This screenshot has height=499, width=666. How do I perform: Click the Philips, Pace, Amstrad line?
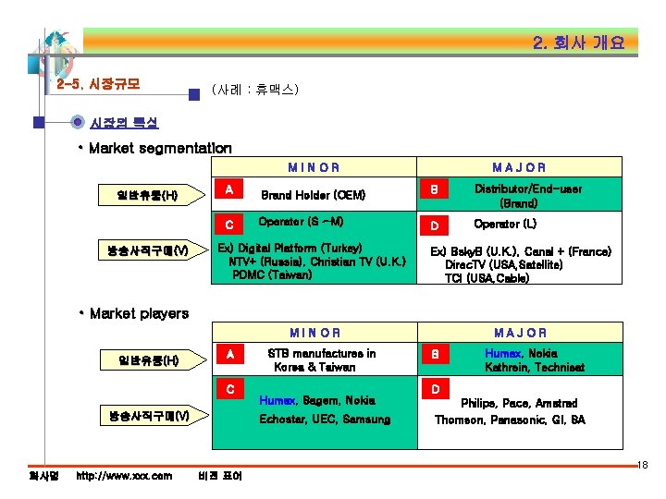(x=519, y=403)
